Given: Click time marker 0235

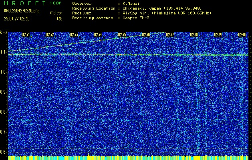Looking at the screenshot, I should [122, 35].
